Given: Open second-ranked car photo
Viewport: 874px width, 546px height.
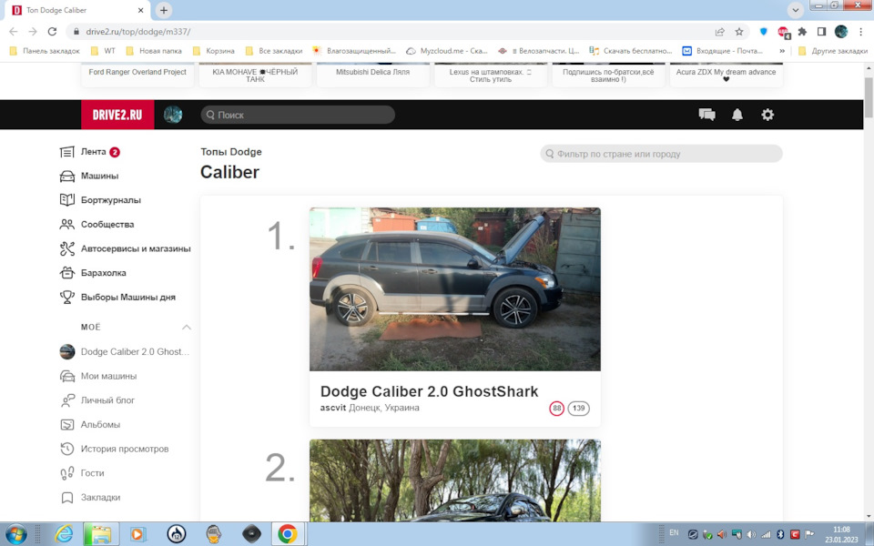Looking at the screenshot, I should click(x=455, y=480).
